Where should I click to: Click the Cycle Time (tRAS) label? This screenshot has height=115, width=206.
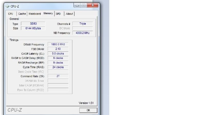click(33, 67)
